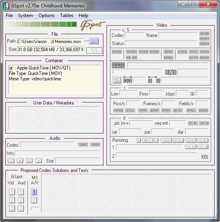Click the PROG indicator
The width and height of the screenshot is (220, 222).
119,110
